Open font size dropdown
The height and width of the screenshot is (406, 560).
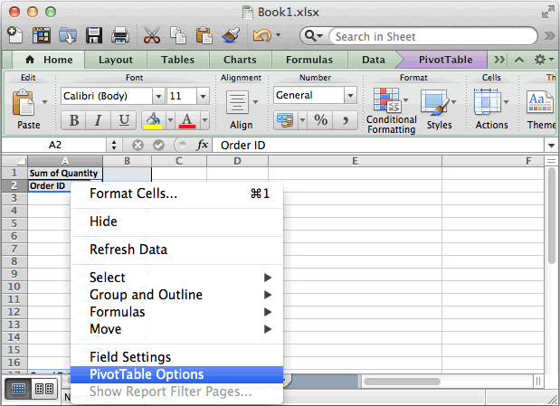click(203, 97)
